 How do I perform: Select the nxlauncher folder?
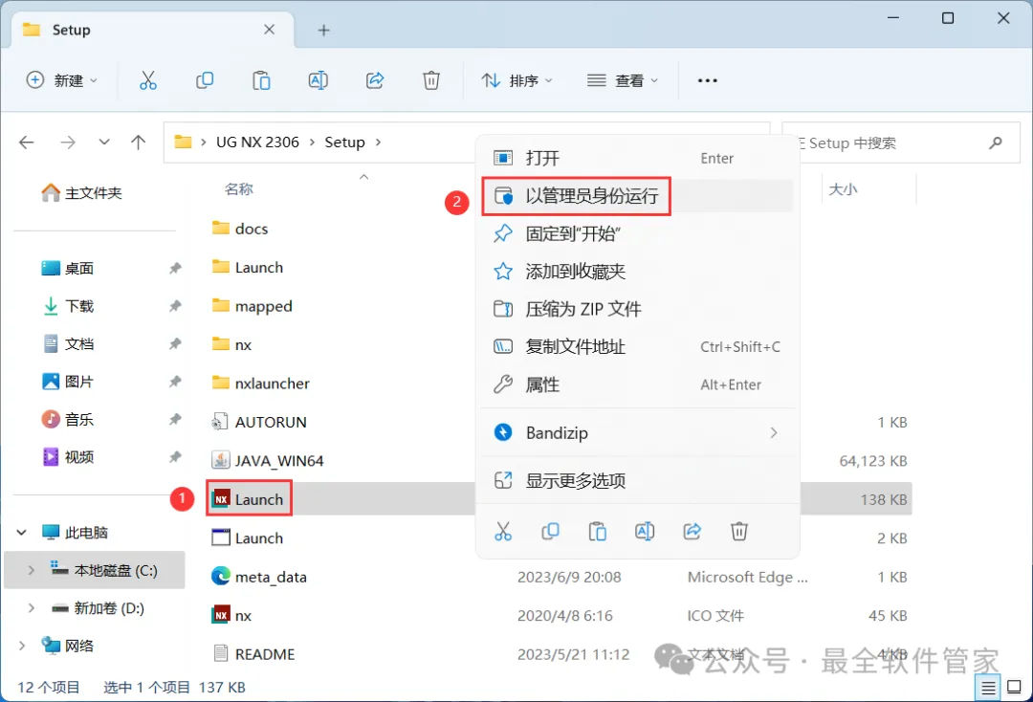260,384
